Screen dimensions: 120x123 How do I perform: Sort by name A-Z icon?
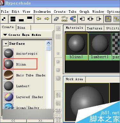(58, 95)
